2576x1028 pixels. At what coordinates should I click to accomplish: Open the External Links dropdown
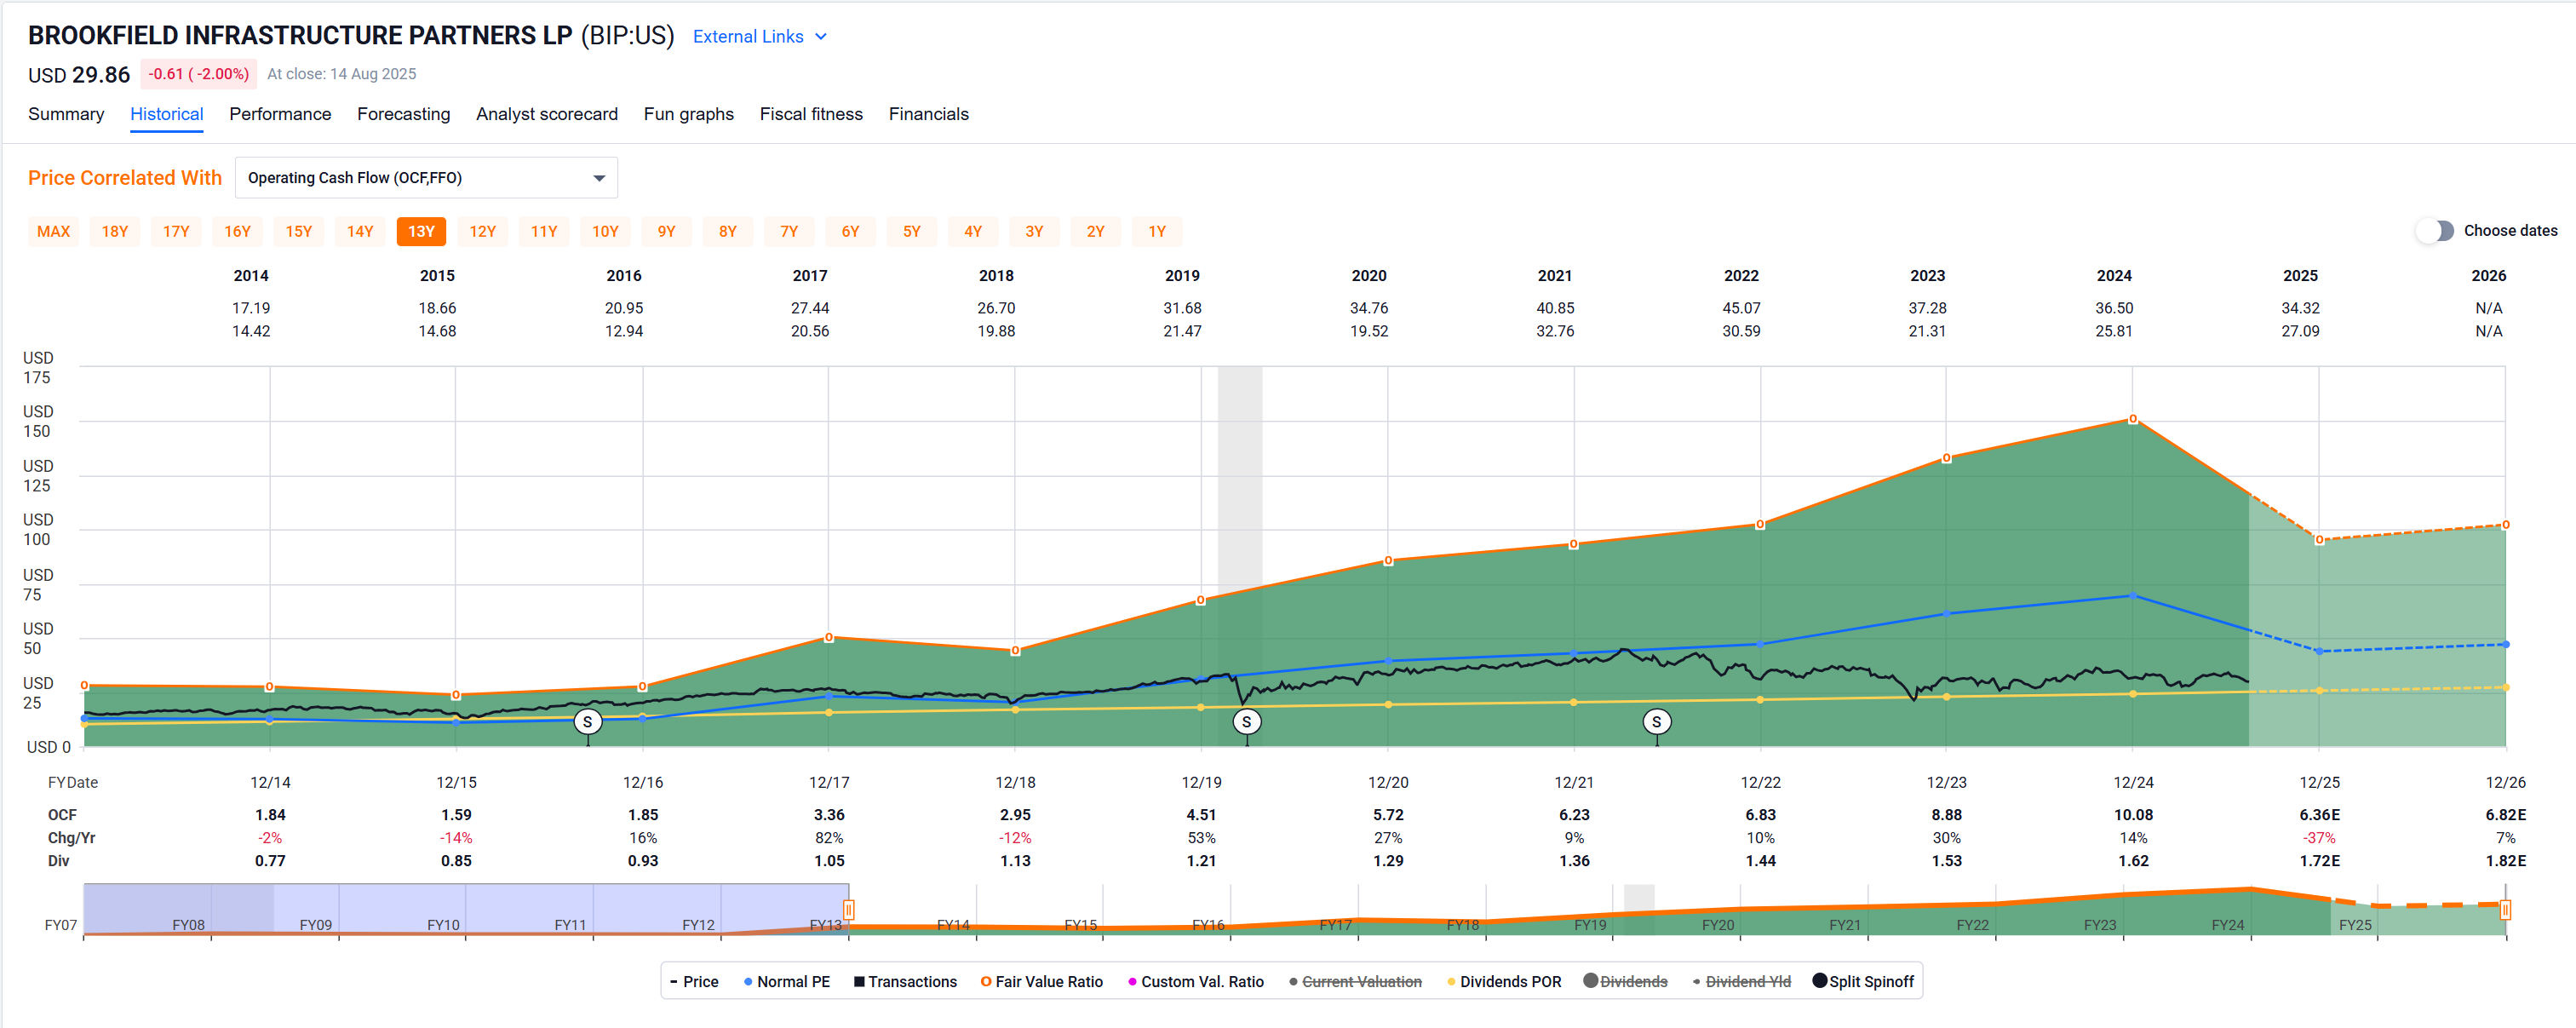[748, 36]
